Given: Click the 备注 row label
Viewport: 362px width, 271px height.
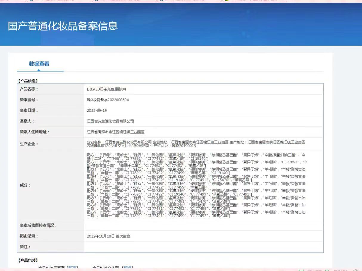Looking at the screenshot, I should pyautogui.click(x=25, y=247).
